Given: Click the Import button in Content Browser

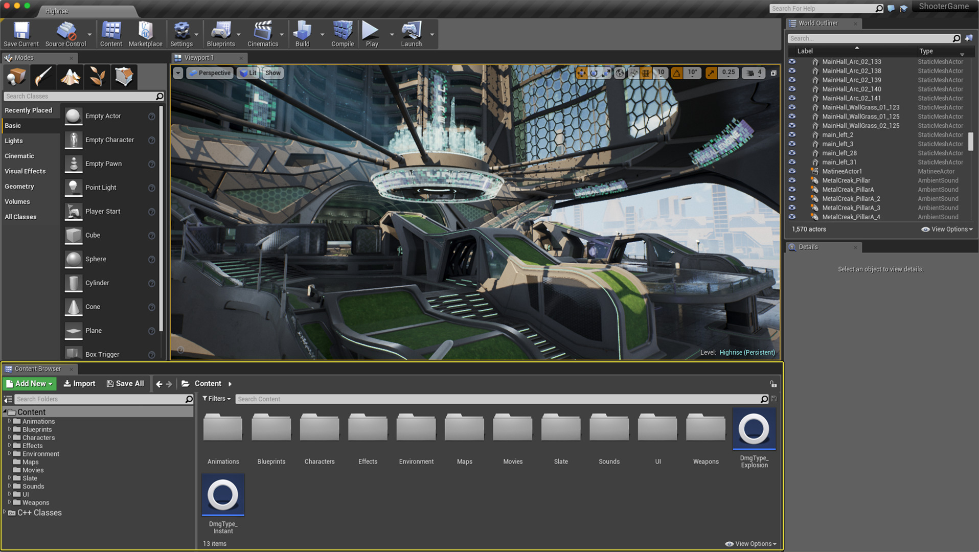Looking at the screenshot, I should click(79, 383).
